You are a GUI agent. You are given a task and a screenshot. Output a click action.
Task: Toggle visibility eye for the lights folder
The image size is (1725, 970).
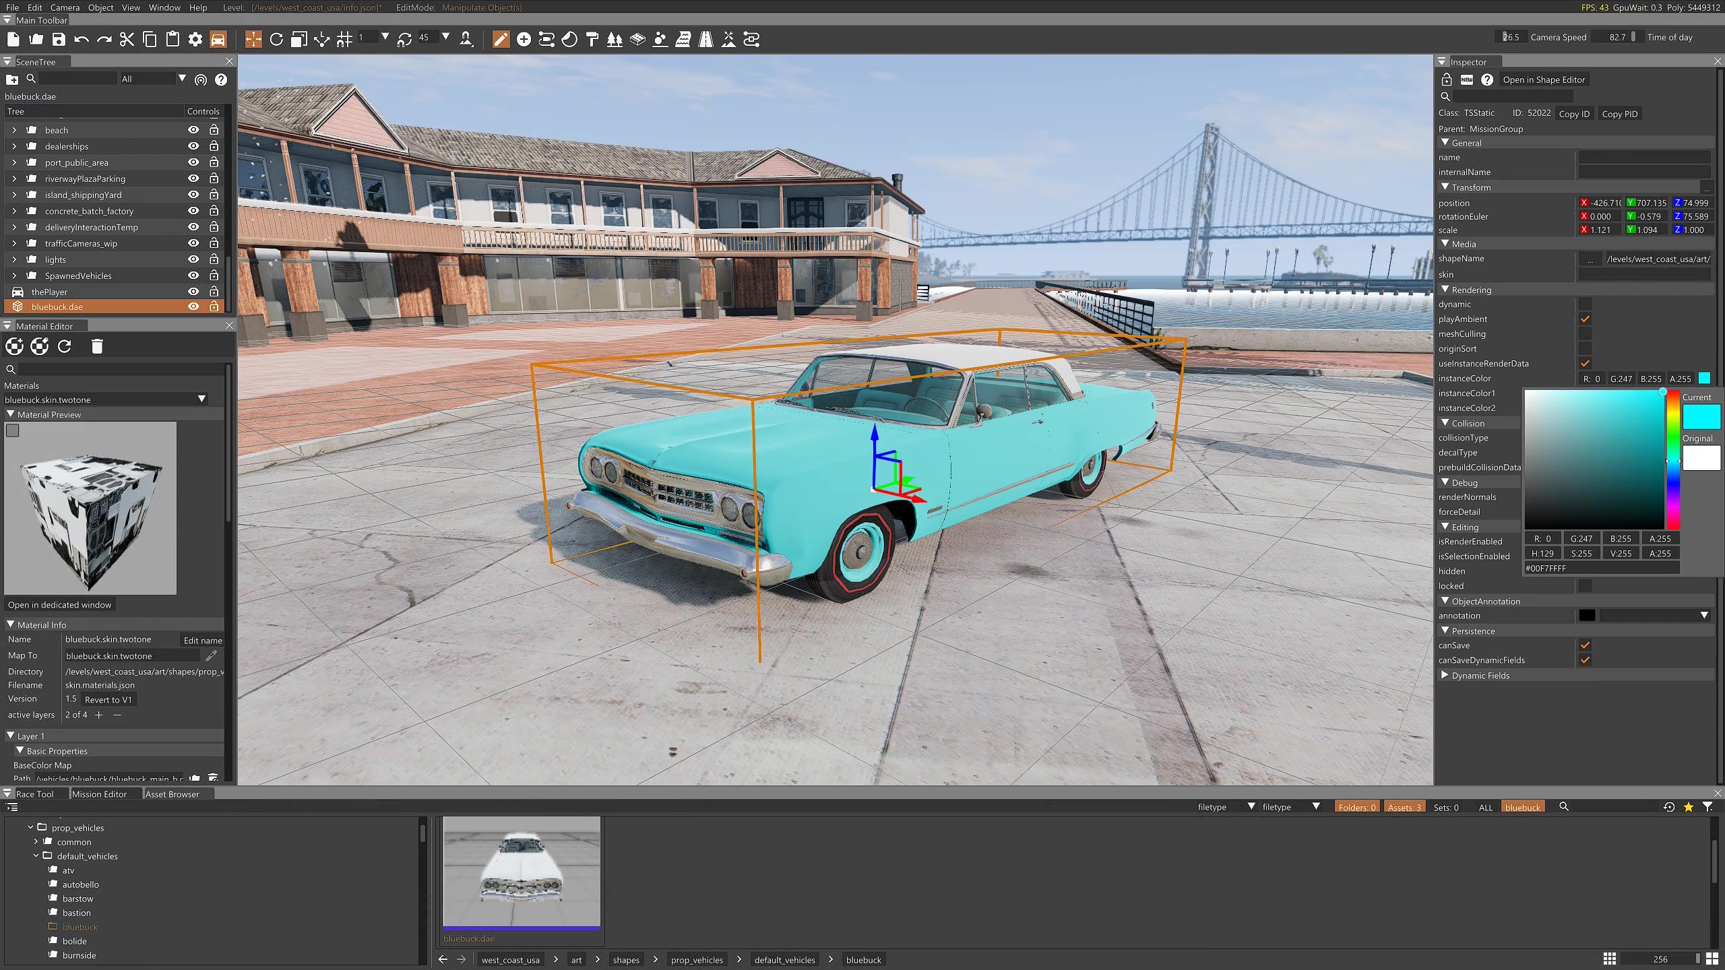(x=193, y=259)
